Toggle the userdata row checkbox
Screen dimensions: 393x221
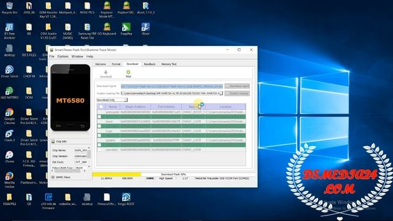pos(99,150)
